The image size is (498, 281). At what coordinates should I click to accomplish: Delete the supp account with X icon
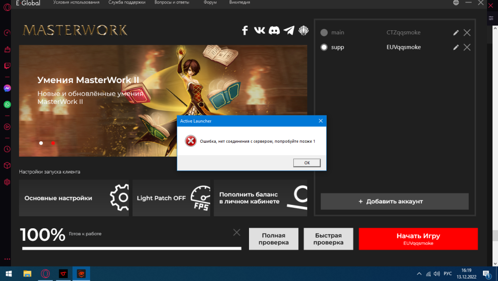pos(467,47)
